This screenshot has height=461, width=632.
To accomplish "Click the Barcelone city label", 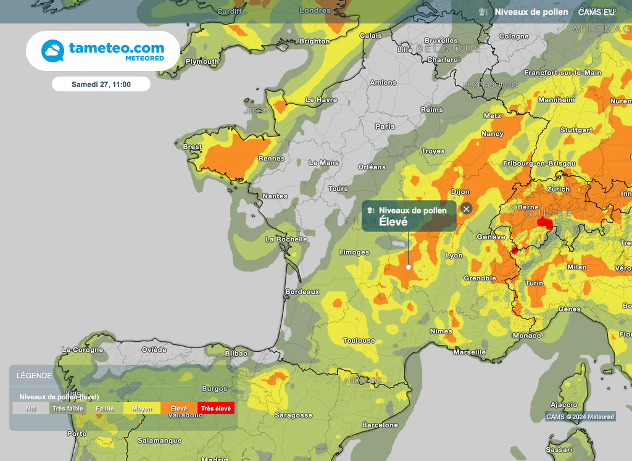I will click(x=380, y=425).
